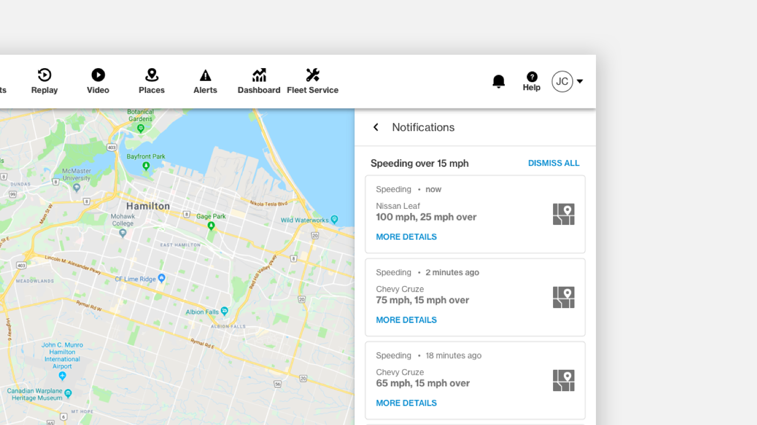Expand the JC account dropdown arrow
Screen dimensions: 757x425
point(580,82)
